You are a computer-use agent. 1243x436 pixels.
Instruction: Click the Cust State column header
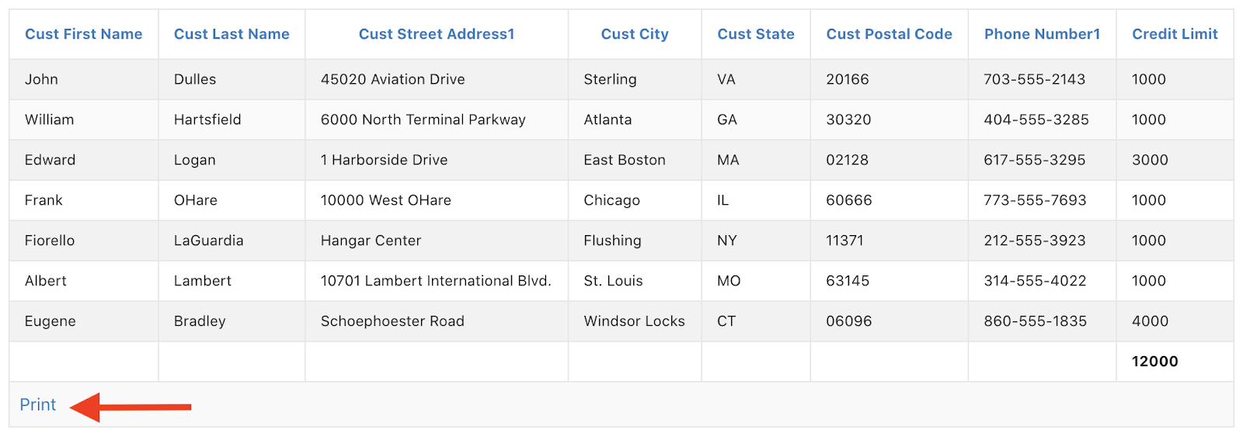tap(756, 34)
